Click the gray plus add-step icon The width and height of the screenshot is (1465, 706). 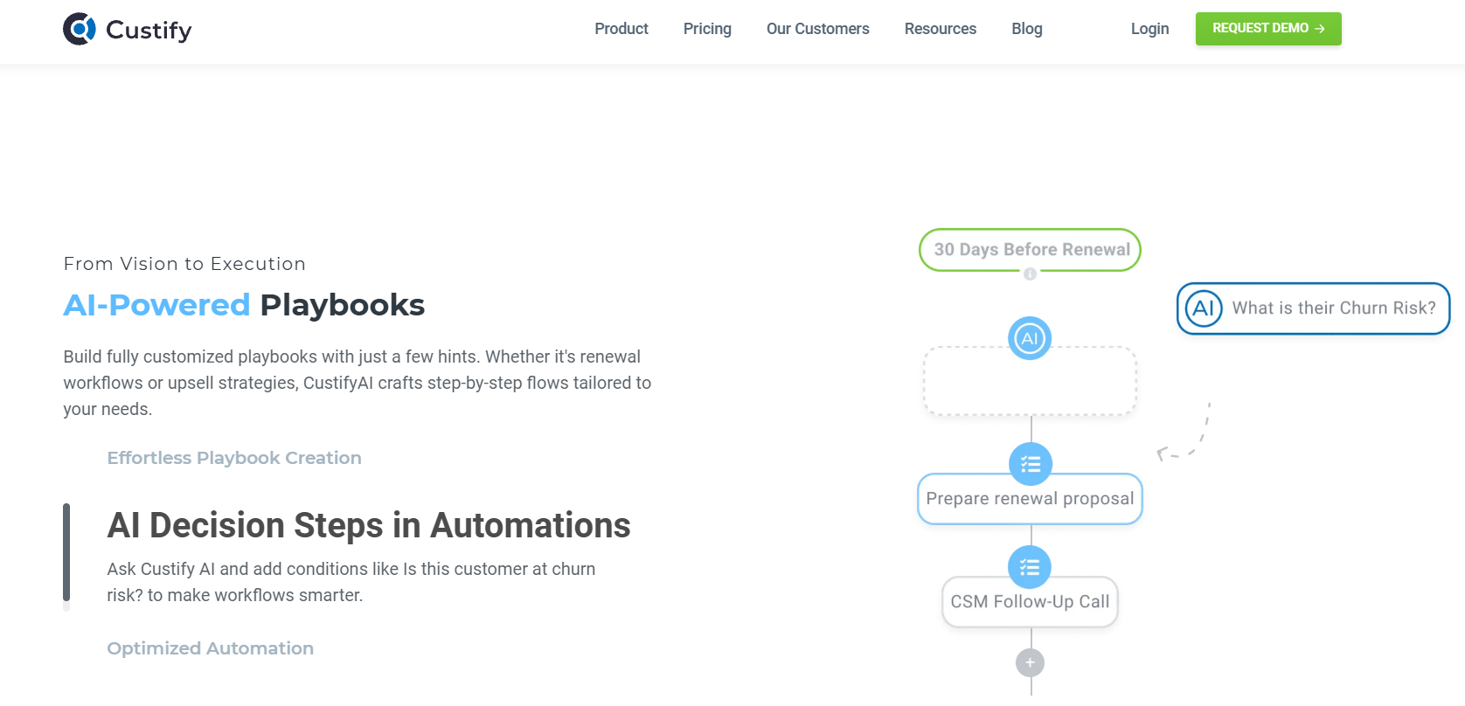pyautogui.click(x=1031, y=663)
